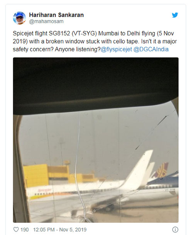Click the 190 likes count
This screenshot has height=235, width=193.
(x=24, y=230)
